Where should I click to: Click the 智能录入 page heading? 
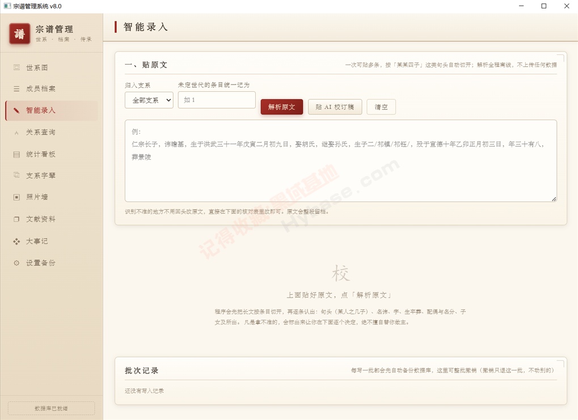[x=146, y=27]
